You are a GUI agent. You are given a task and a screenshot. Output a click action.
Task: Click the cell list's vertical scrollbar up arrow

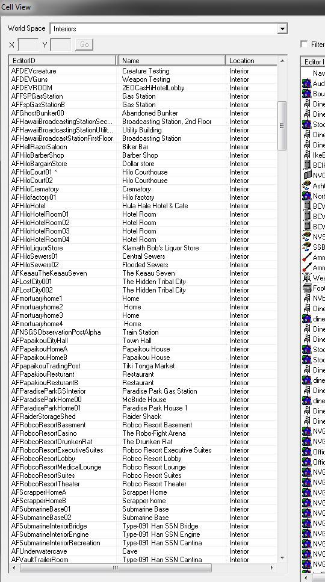[282, 61]
